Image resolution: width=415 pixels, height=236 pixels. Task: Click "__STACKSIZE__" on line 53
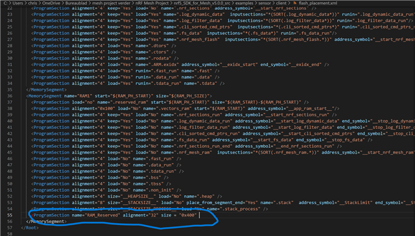click(139, 203)
